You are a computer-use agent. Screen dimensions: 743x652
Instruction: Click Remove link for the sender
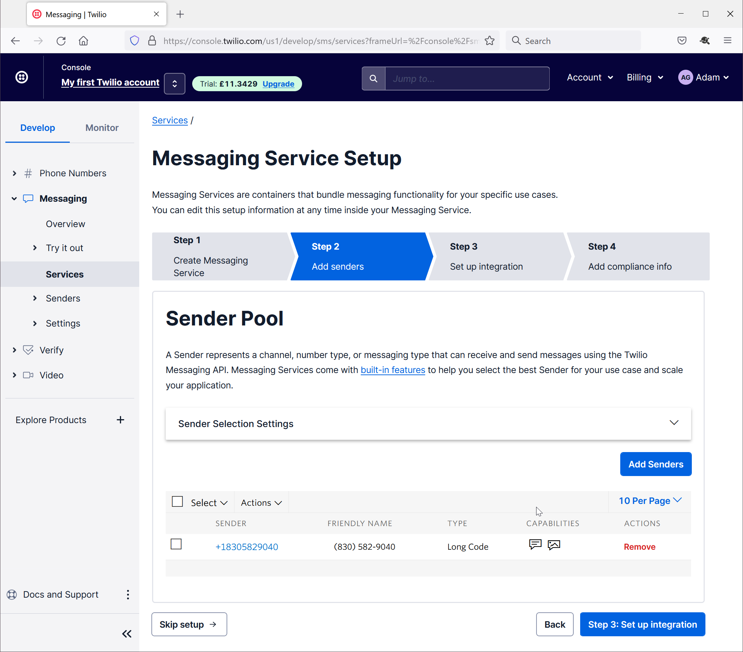pos(640,546)
